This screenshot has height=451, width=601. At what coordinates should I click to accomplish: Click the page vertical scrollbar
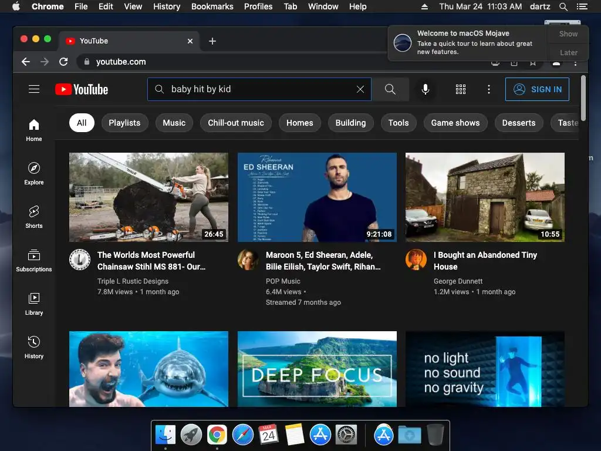tap(583, 98)
